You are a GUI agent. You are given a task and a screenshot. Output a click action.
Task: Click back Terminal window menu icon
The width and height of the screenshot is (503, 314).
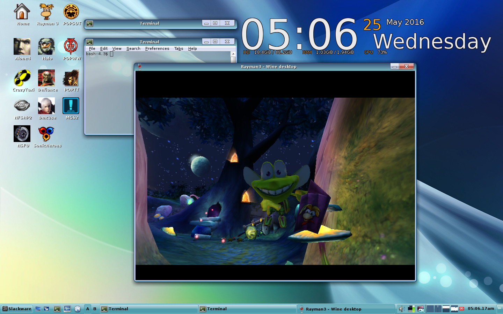[x=90, y=23]
